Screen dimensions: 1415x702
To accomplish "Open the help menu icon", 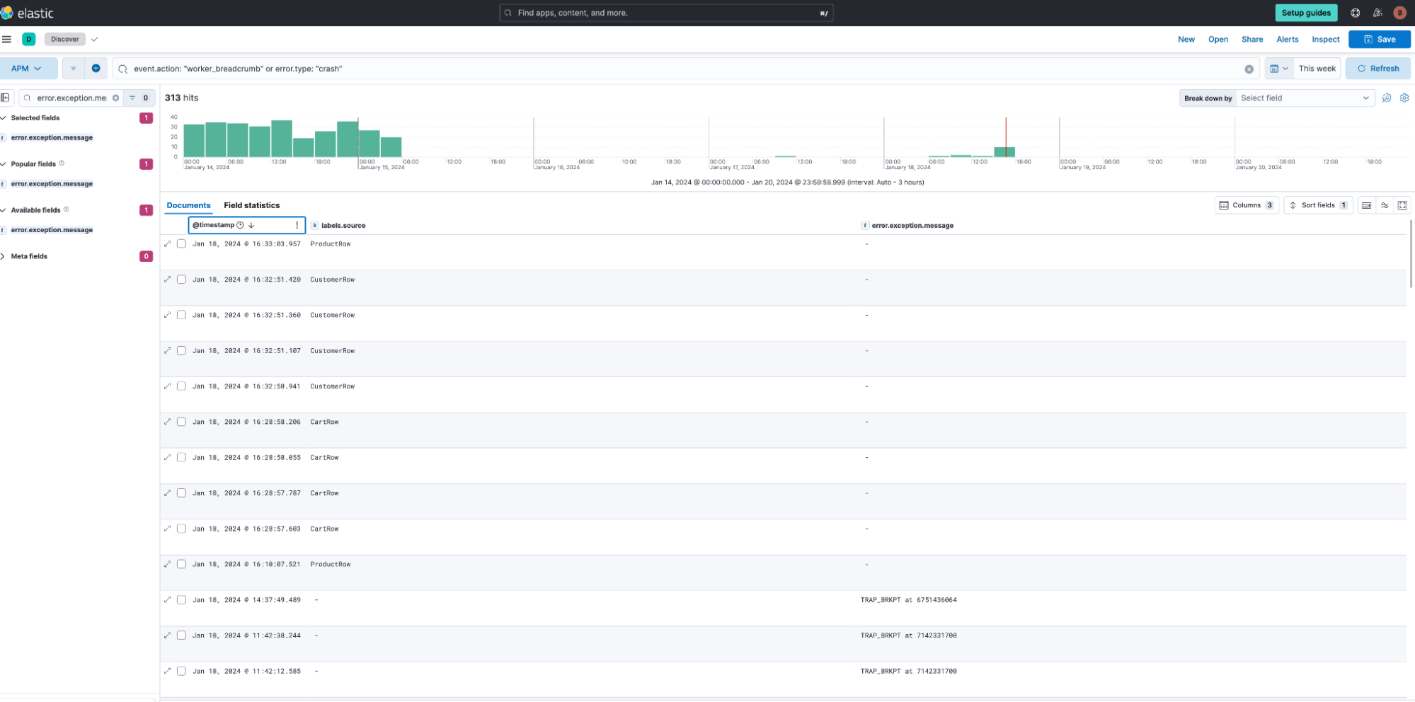I will 1355,13.
